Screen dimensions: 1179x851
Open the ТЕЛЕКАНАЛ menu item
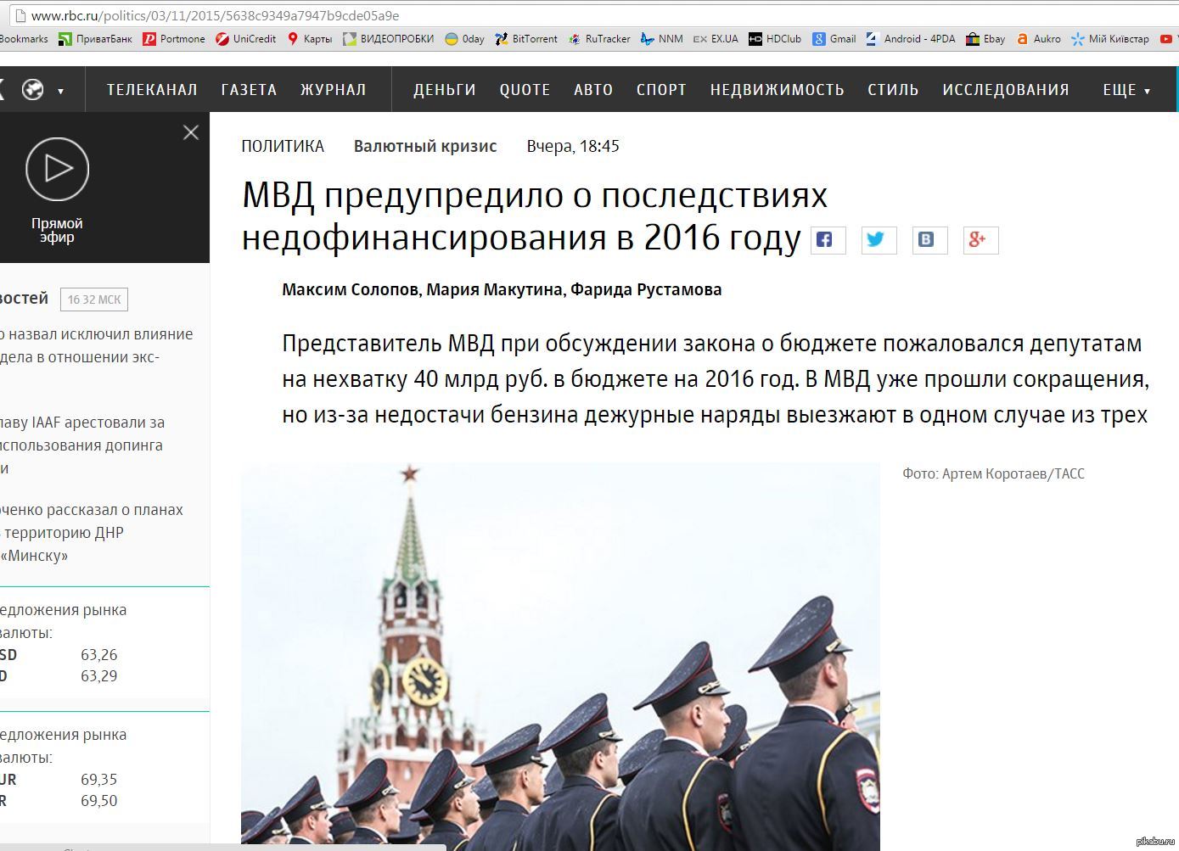(152, 90)
